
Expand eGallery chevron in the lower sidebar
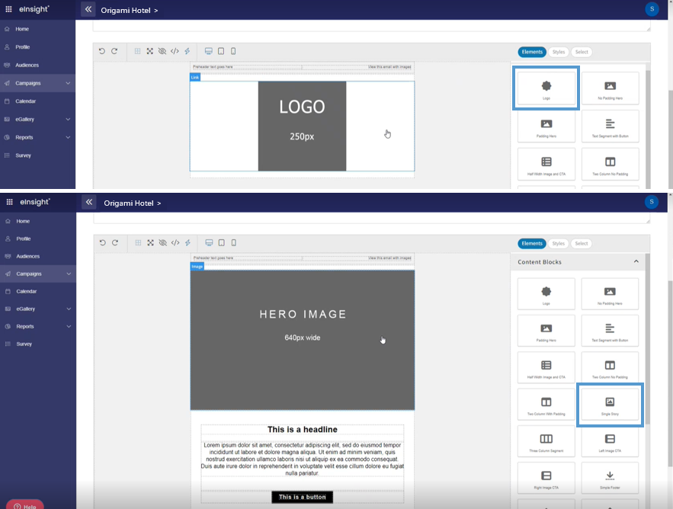69,309
